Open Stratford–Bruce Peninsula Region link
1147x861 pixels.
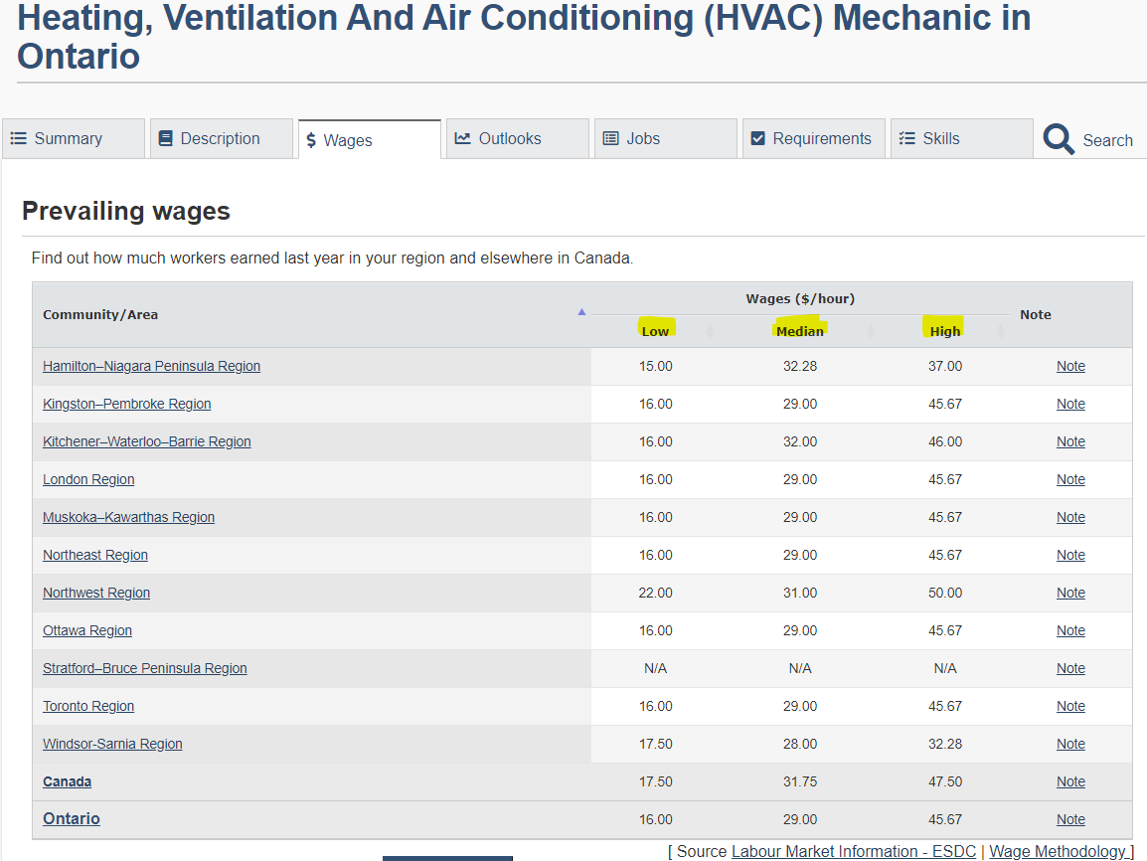[x=145, y=668]
